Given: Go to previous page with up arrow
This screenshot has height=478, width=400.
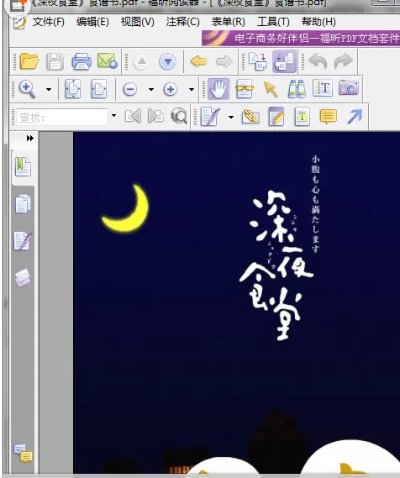Looking at the screenshot, I should tap(141, 61).
